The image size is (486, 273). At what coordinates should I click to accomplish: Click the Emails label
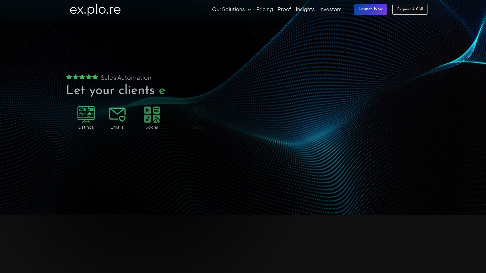[117, 127]
